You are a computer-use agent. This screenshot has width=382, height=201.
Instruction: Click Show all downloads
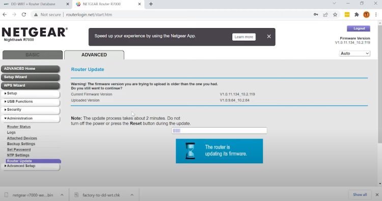coord(360,195)
